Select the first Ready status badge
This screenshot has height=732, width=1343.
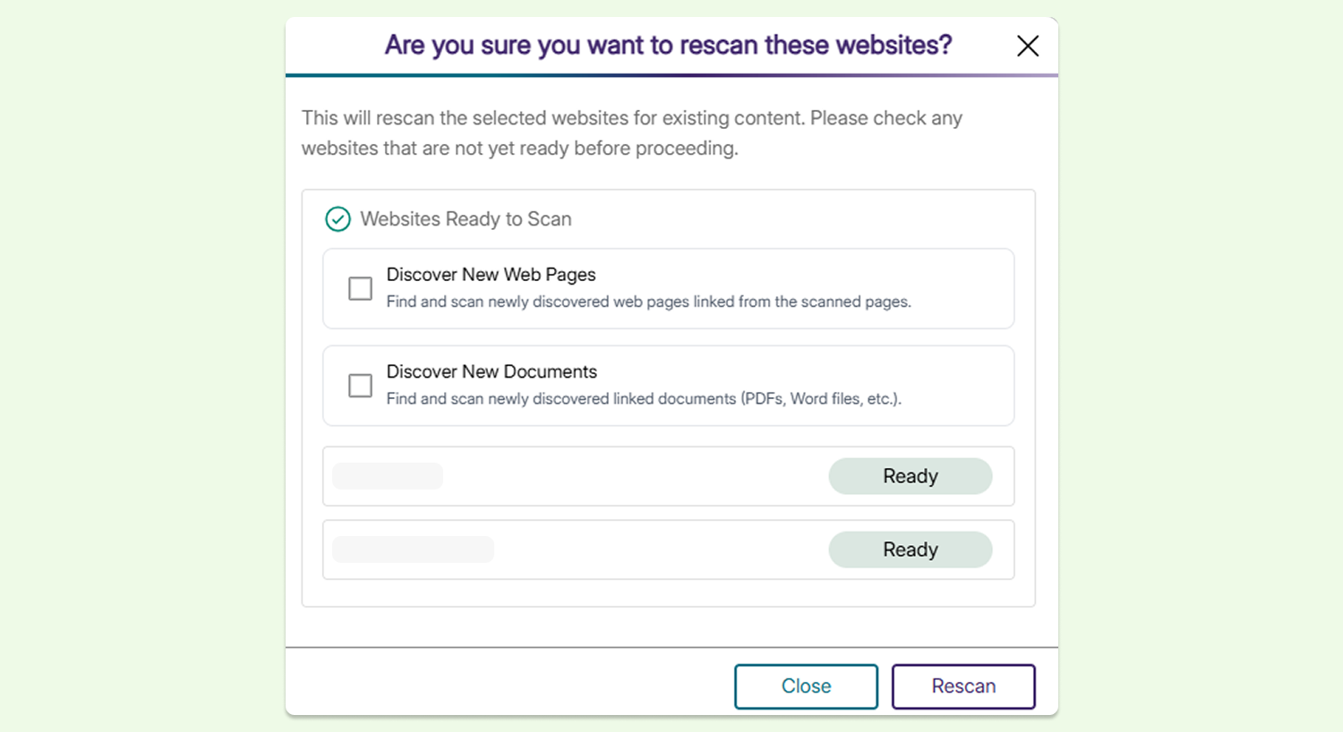(x=911, y=476)
